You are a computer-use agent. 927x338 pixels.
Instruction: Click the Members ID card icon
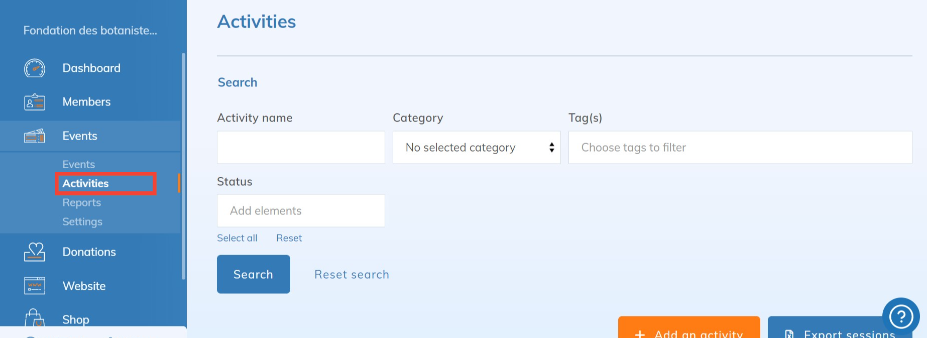tap(35, 102)
